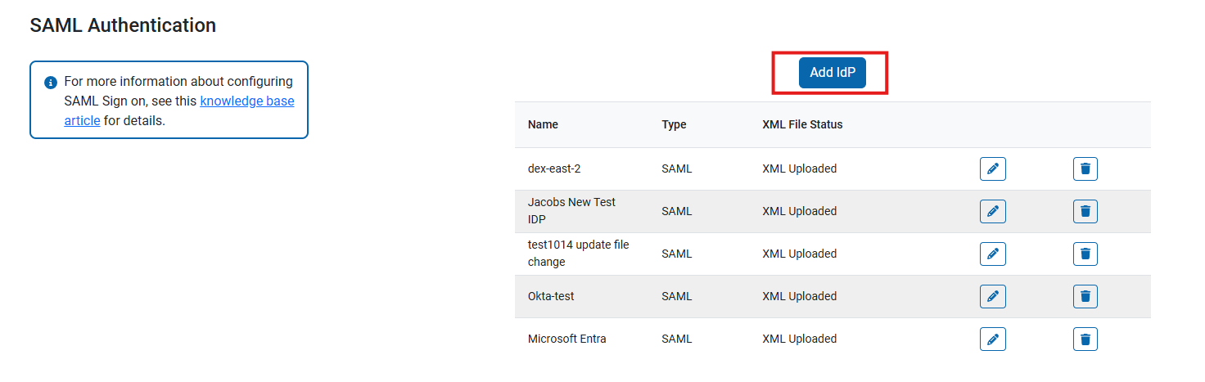This screenshot has width=1205, height=382.
Task: Edit the Microsoft Entra identity provider
Action: pos(992,339)
